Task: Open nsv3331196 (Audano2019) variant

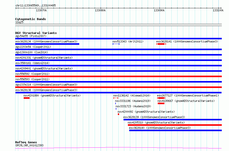Action: (133, 101)
